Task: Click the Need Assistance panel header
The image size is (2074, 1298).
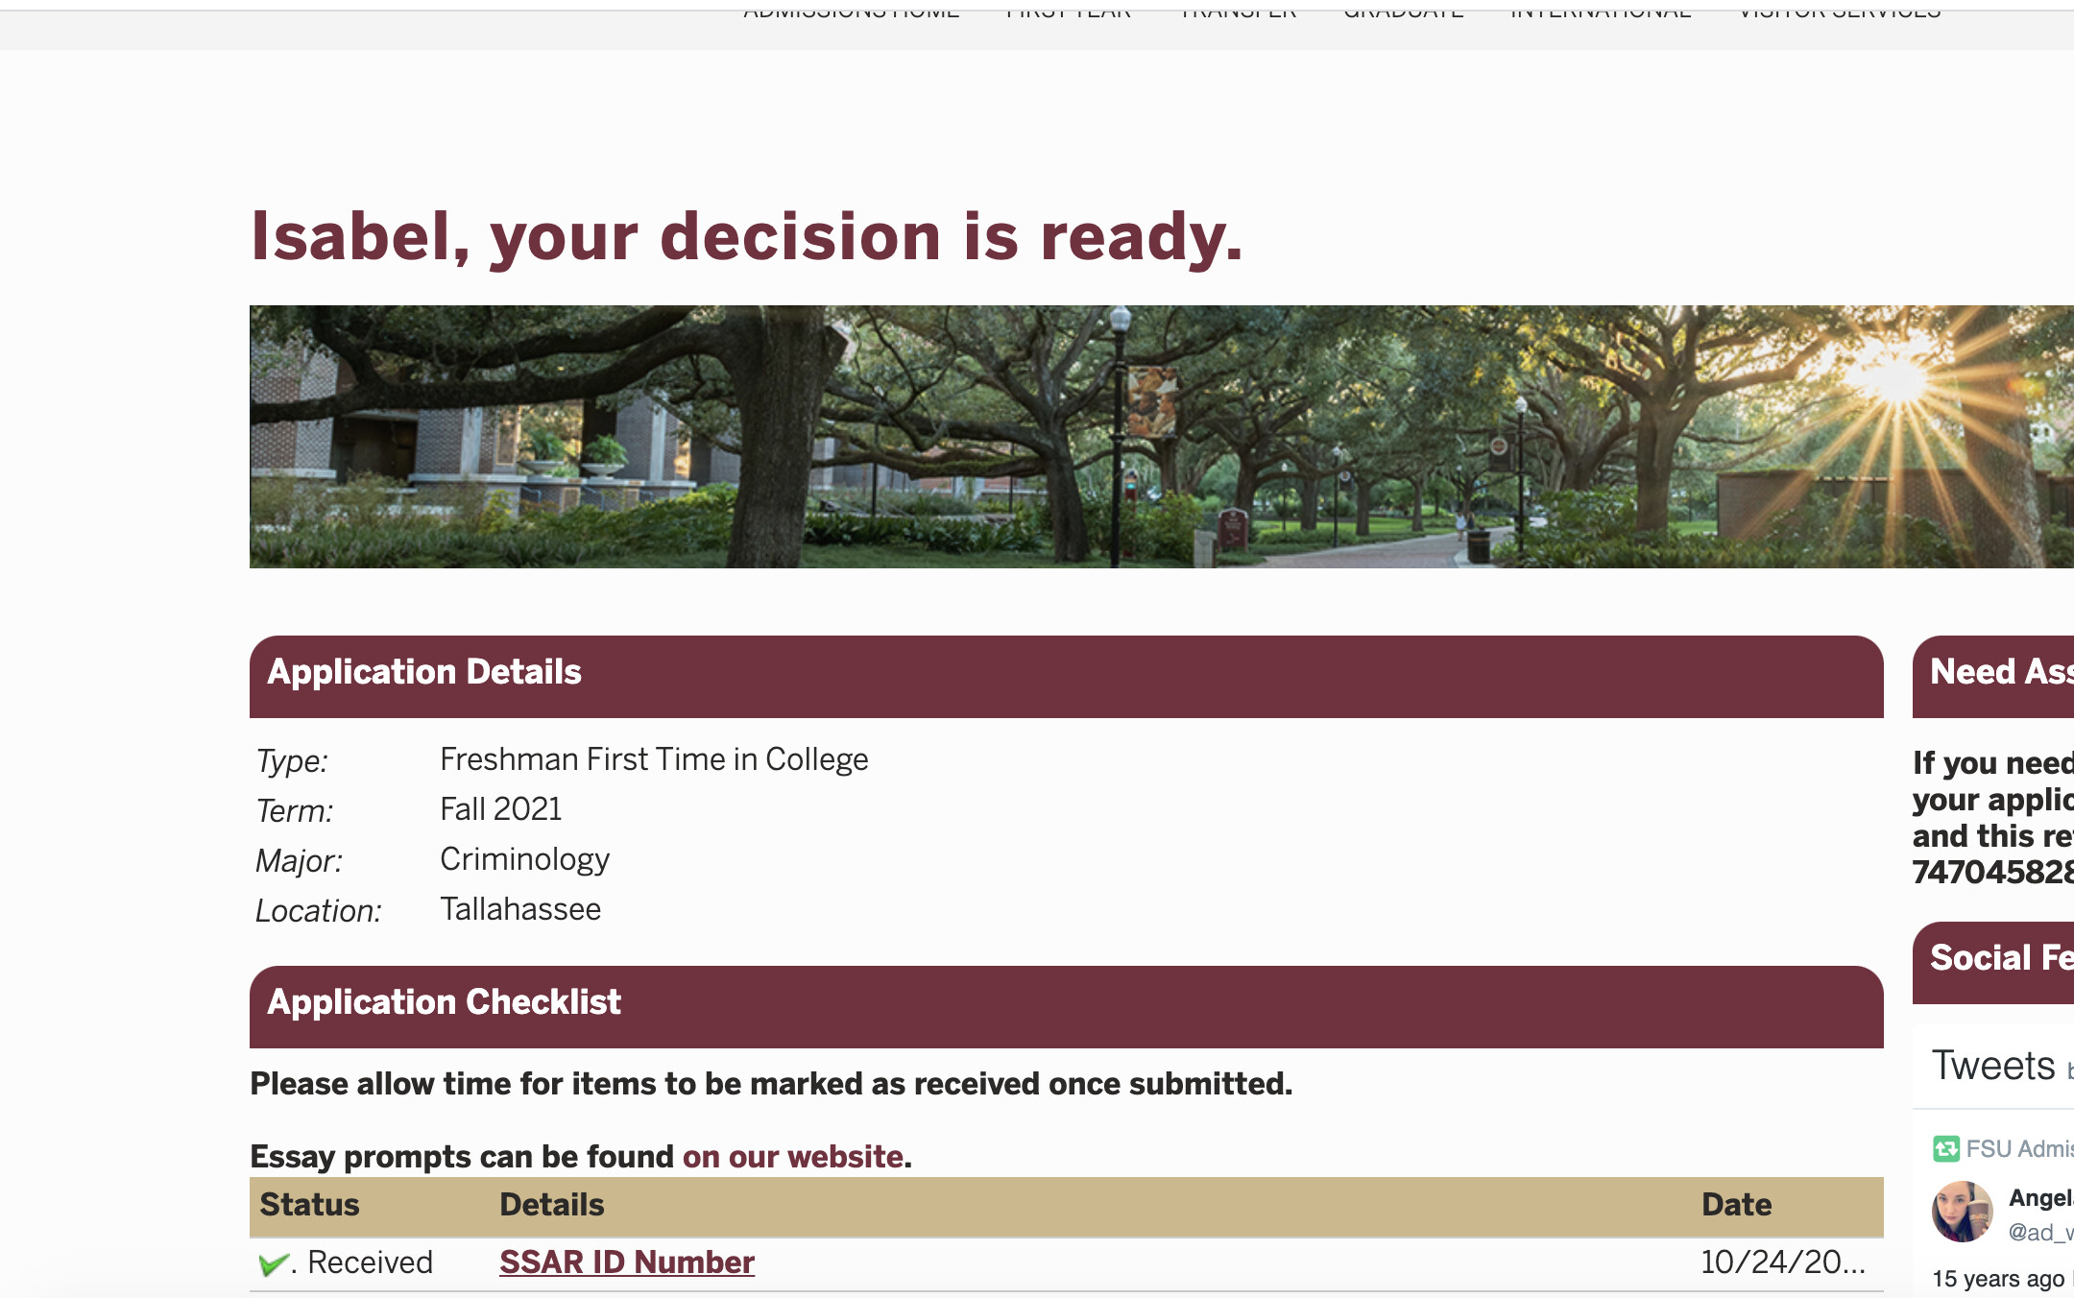Action: pos(1993,676)
